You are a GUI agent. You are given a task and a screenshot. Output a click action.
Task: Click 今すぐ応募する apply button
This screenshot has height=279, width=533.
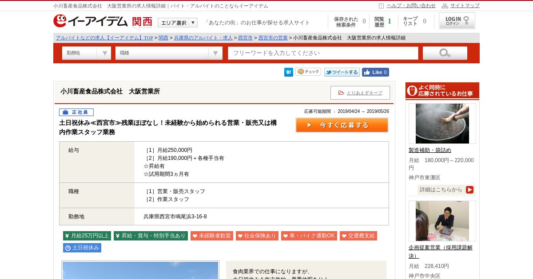tap(342, 125)
